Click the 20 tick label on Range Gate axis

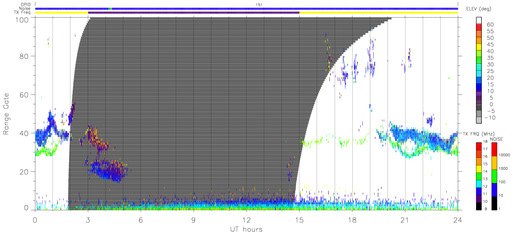25,172
